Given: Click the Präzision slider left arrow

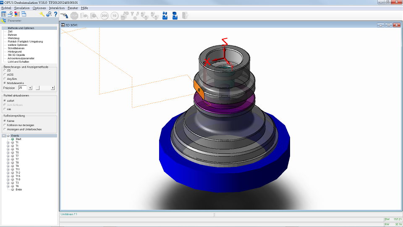Looking at the screenshot, I should click(30, 88).
